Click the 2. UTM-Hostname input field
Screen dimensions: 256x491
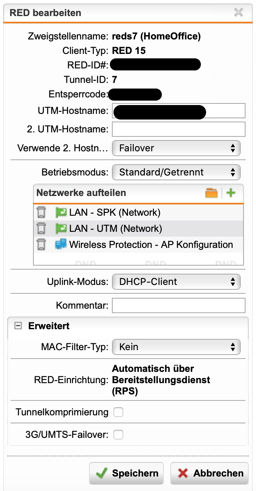click(178, 130)
